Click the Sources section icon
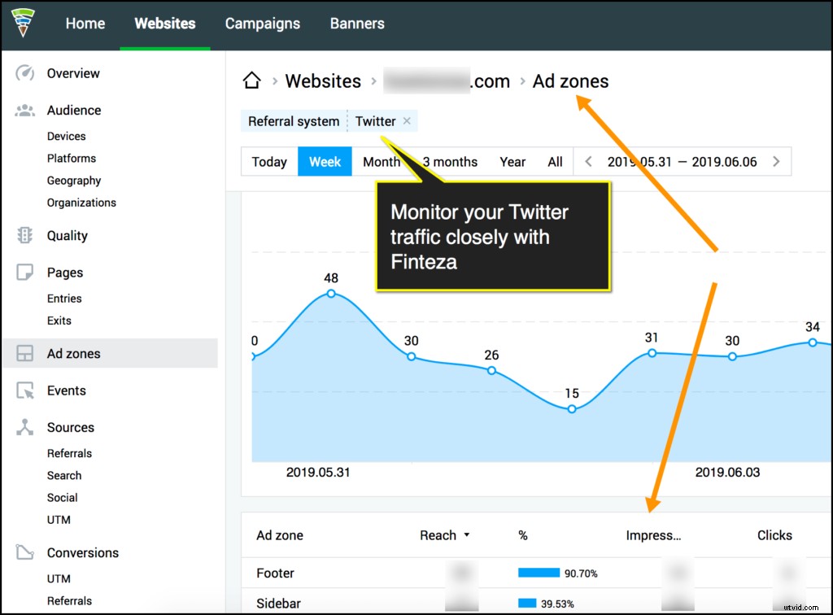Image resolution: width=833 pixels, height=615 pixels. click(24, 427)
